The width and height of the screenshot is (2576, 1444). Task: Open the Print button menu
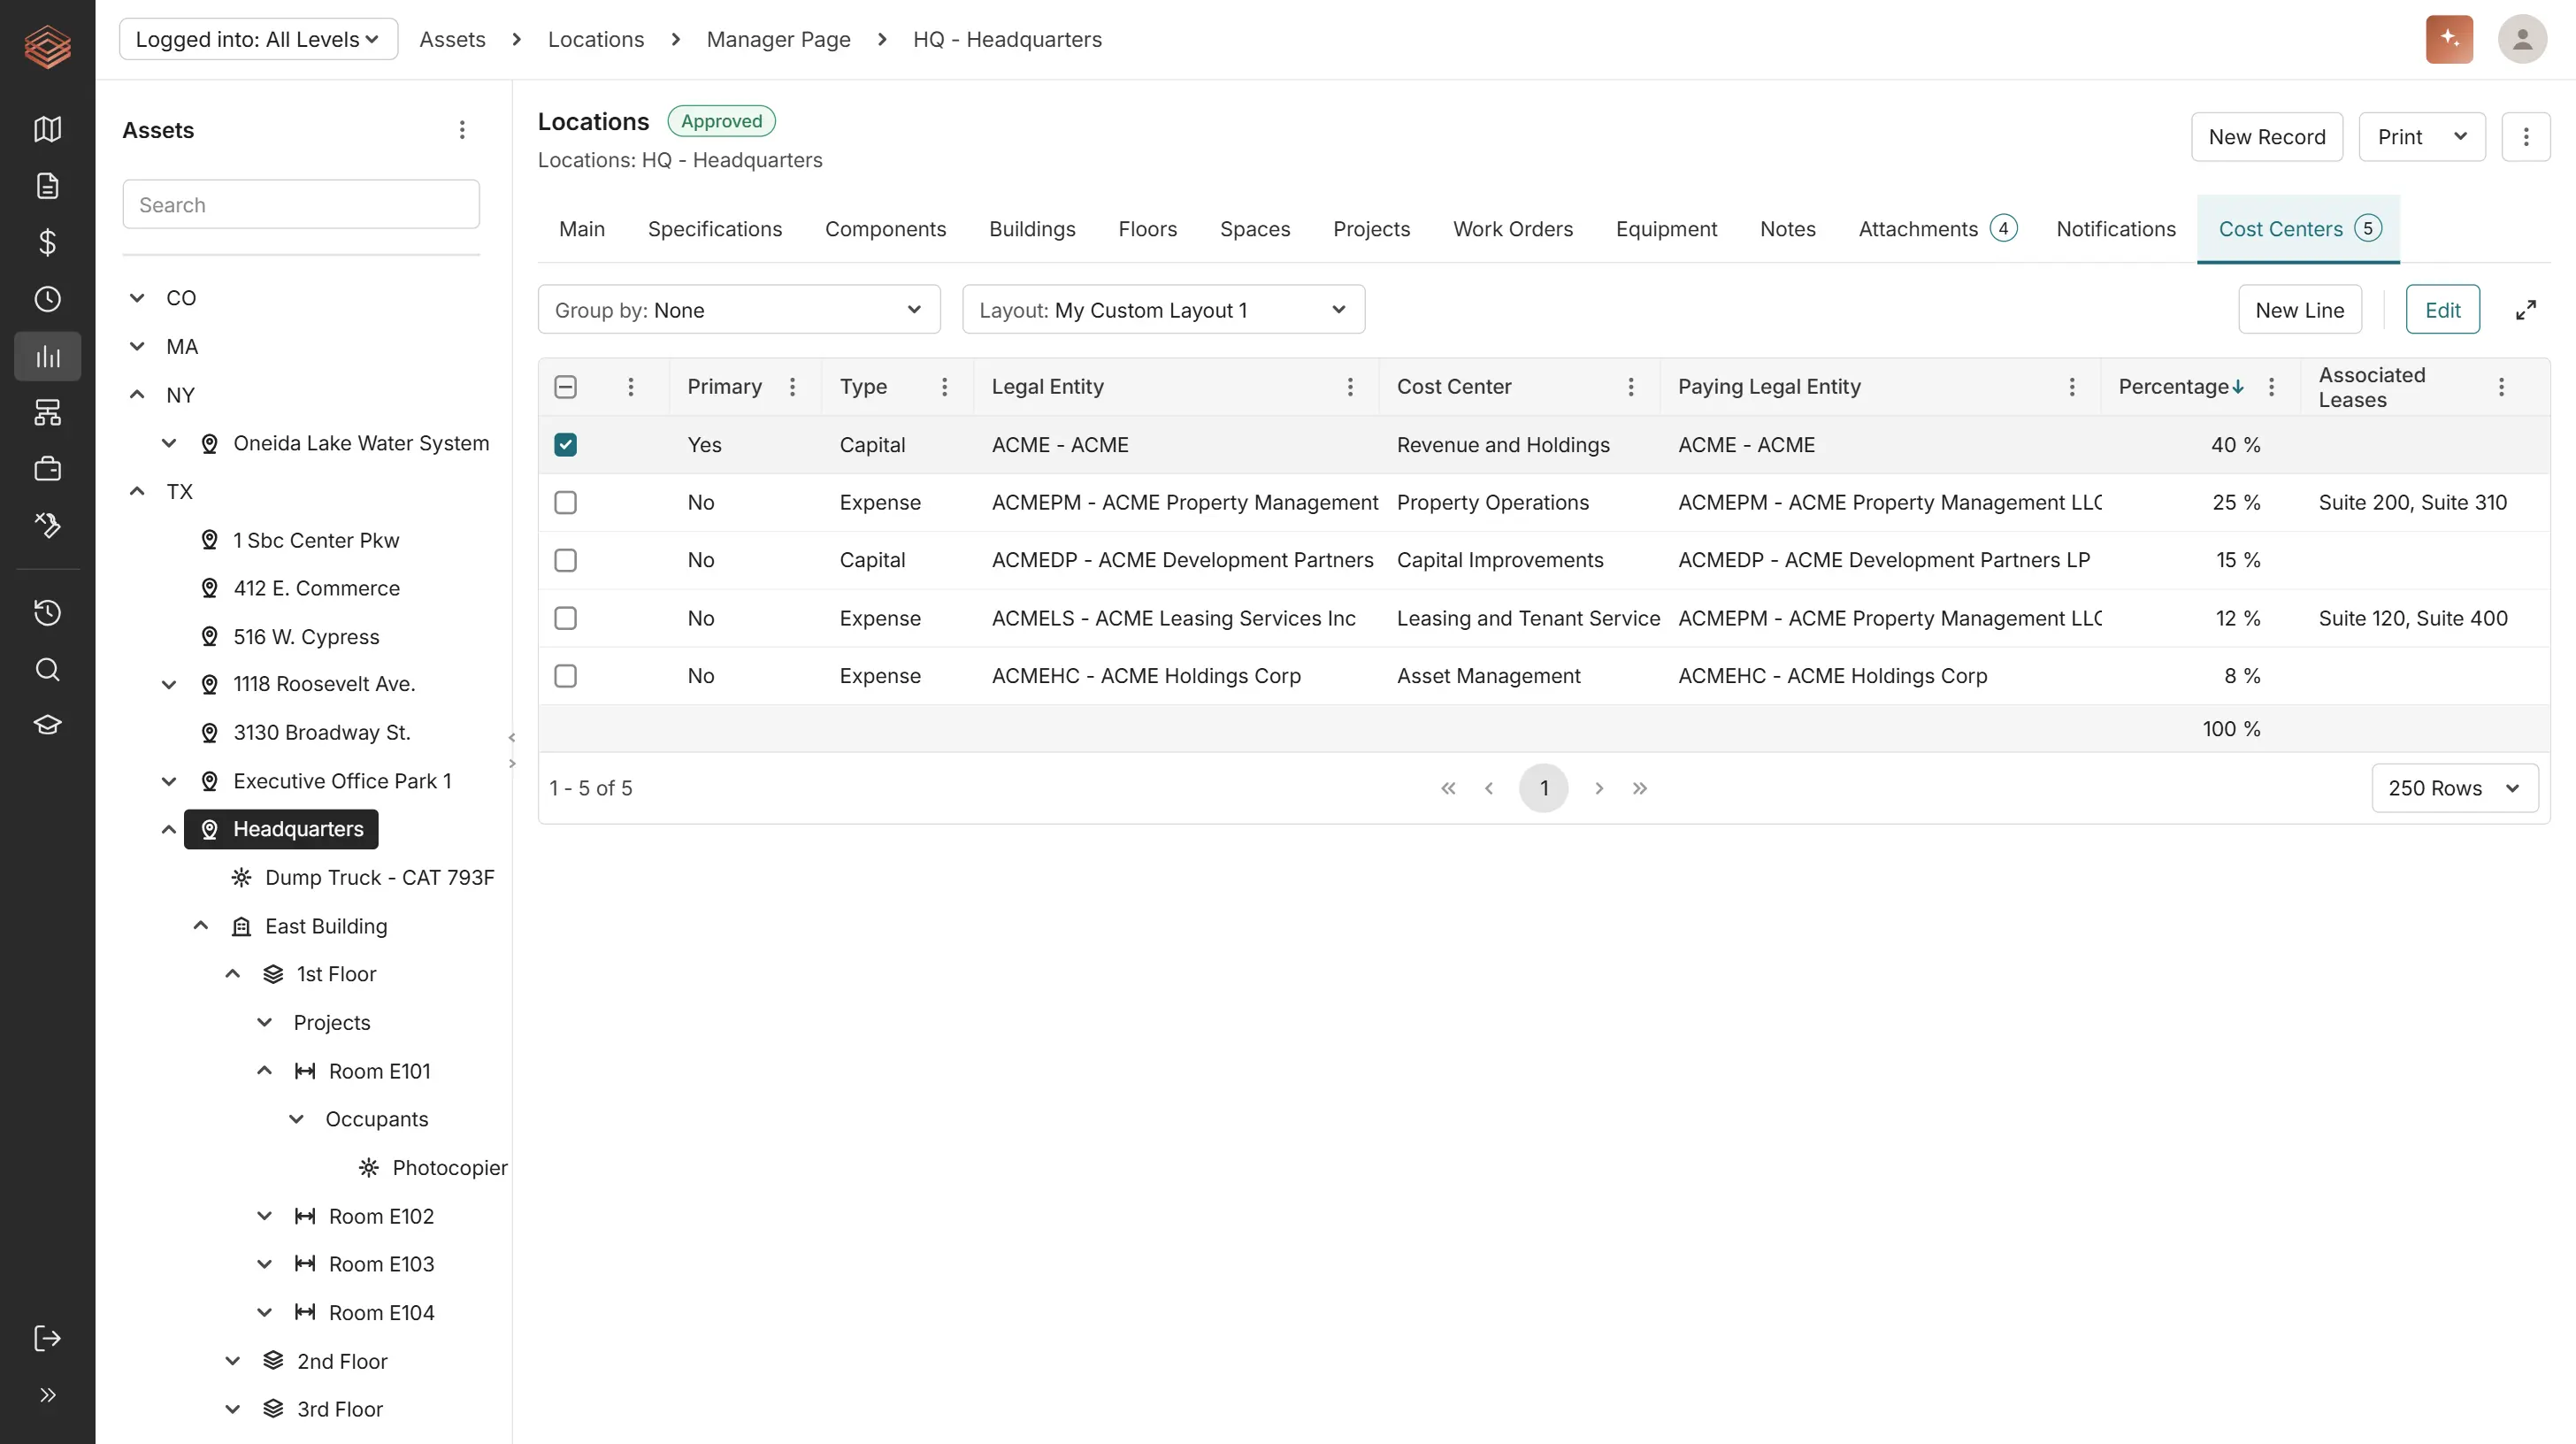click(x=2421, y=137)
